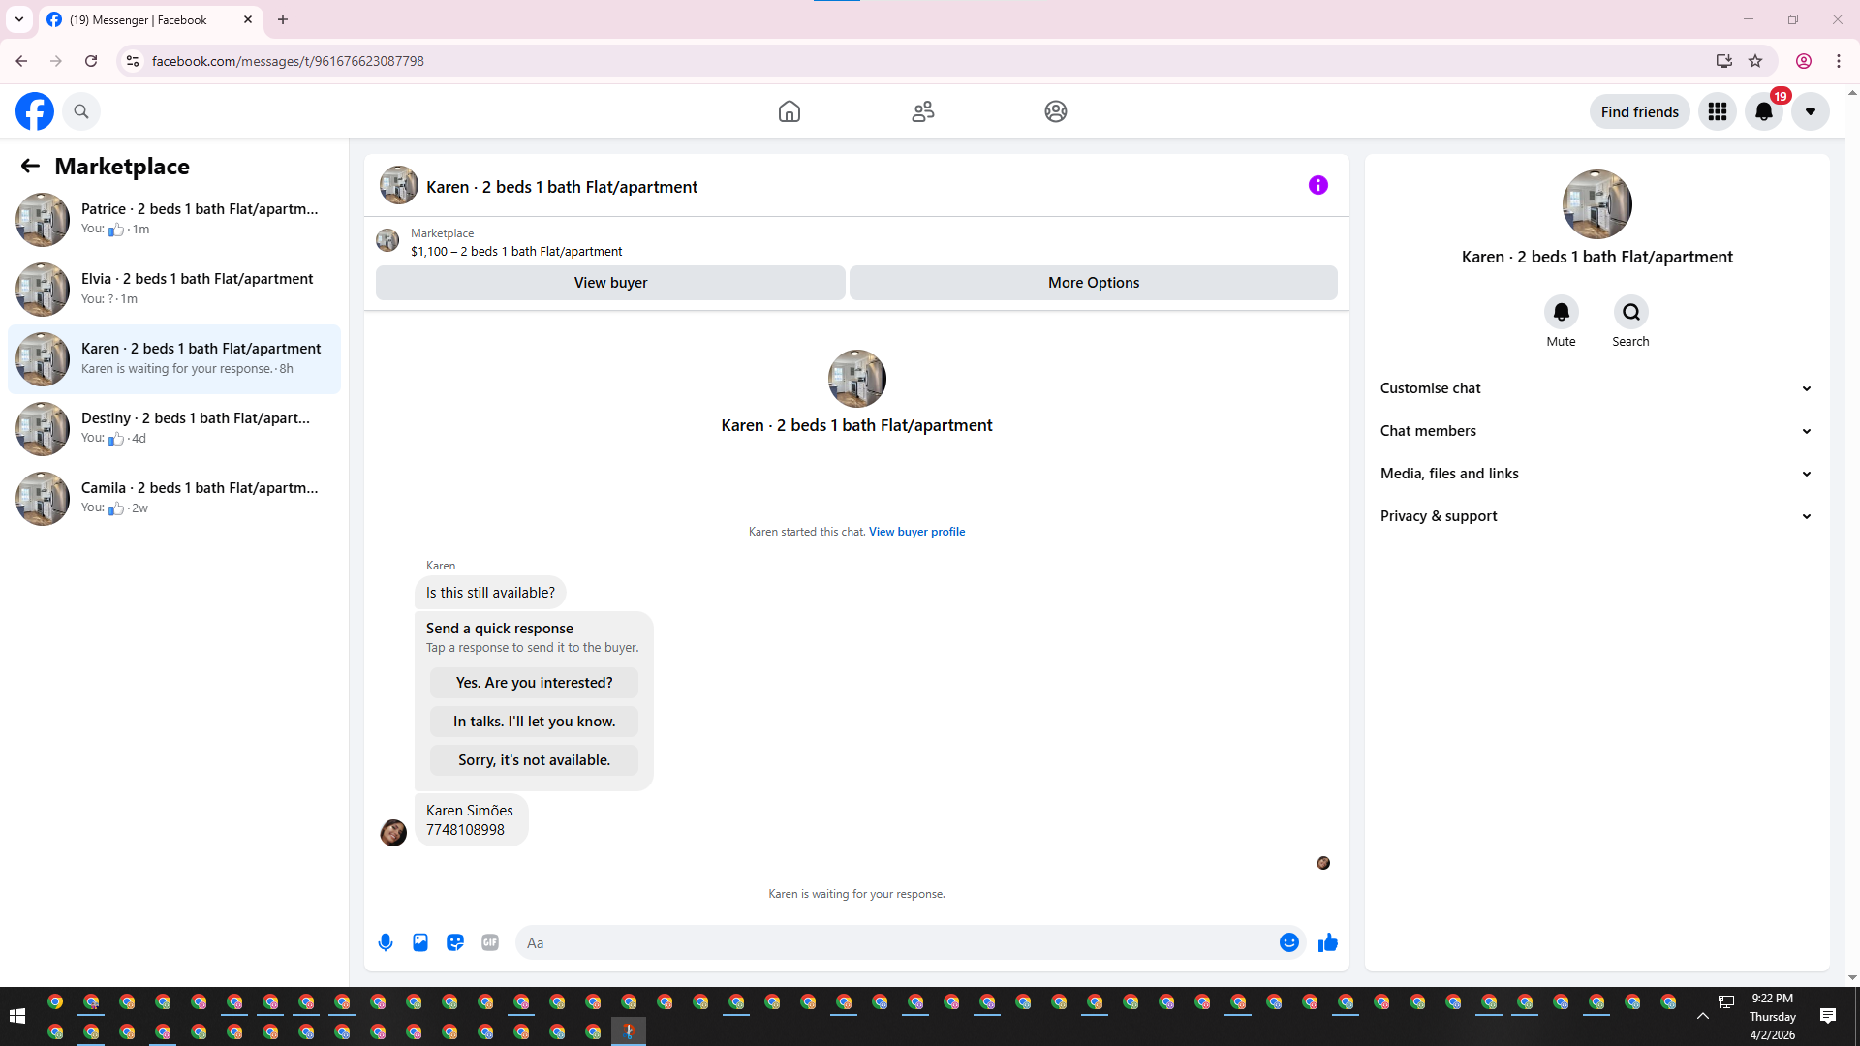Viewport: 1860px width, 1046px height.
Task: Open the Facebook apps grid menu
Action: pos(1718,111)
